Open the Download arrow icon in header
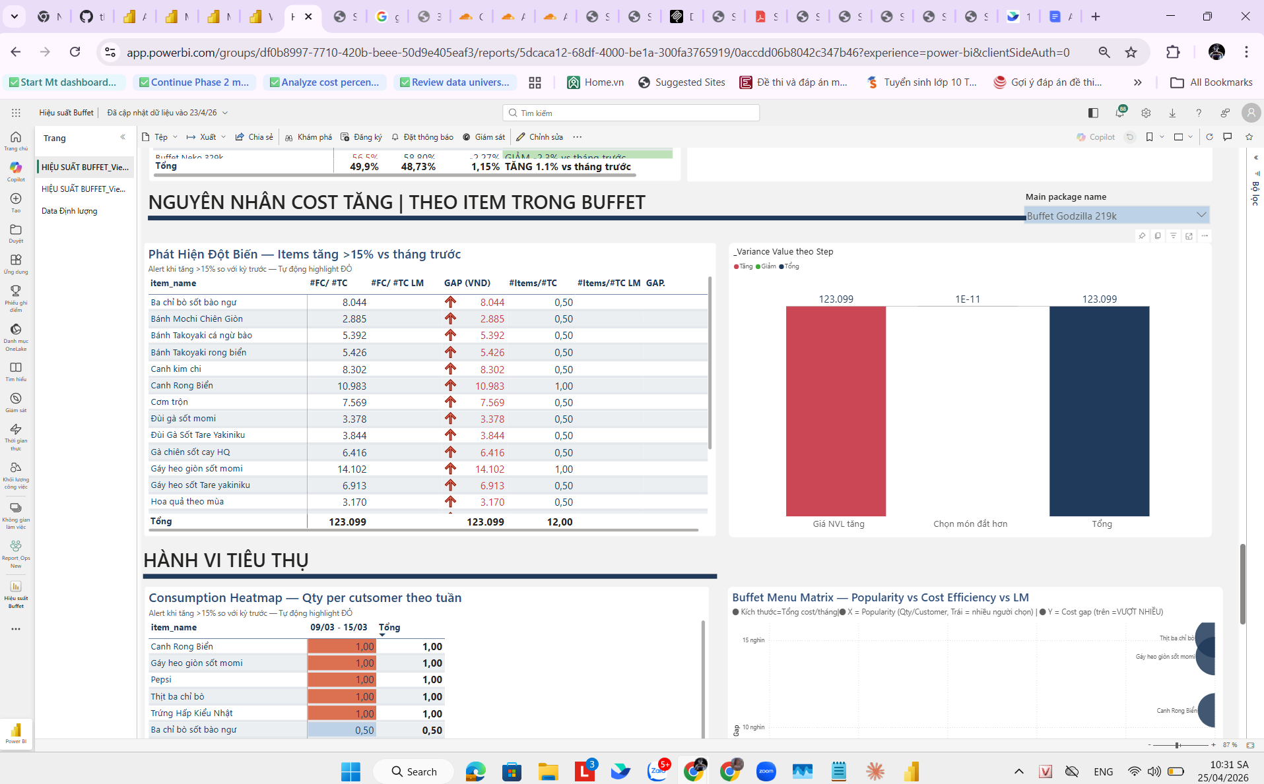 point(1172,113)
